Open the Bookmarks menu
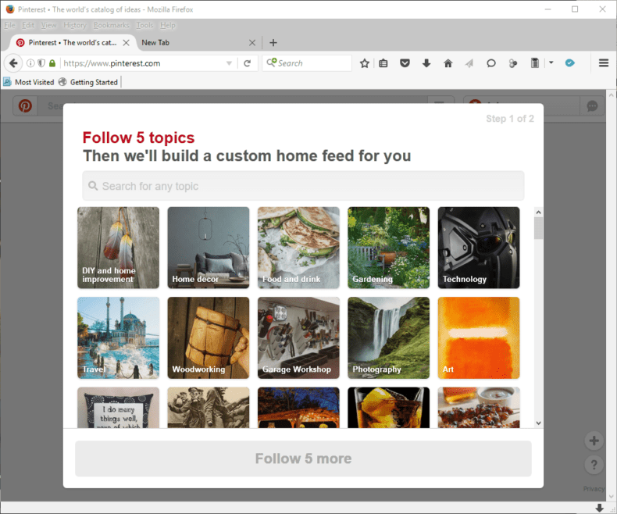The width and height of the screenshot is (617, 514). (111, 25)
